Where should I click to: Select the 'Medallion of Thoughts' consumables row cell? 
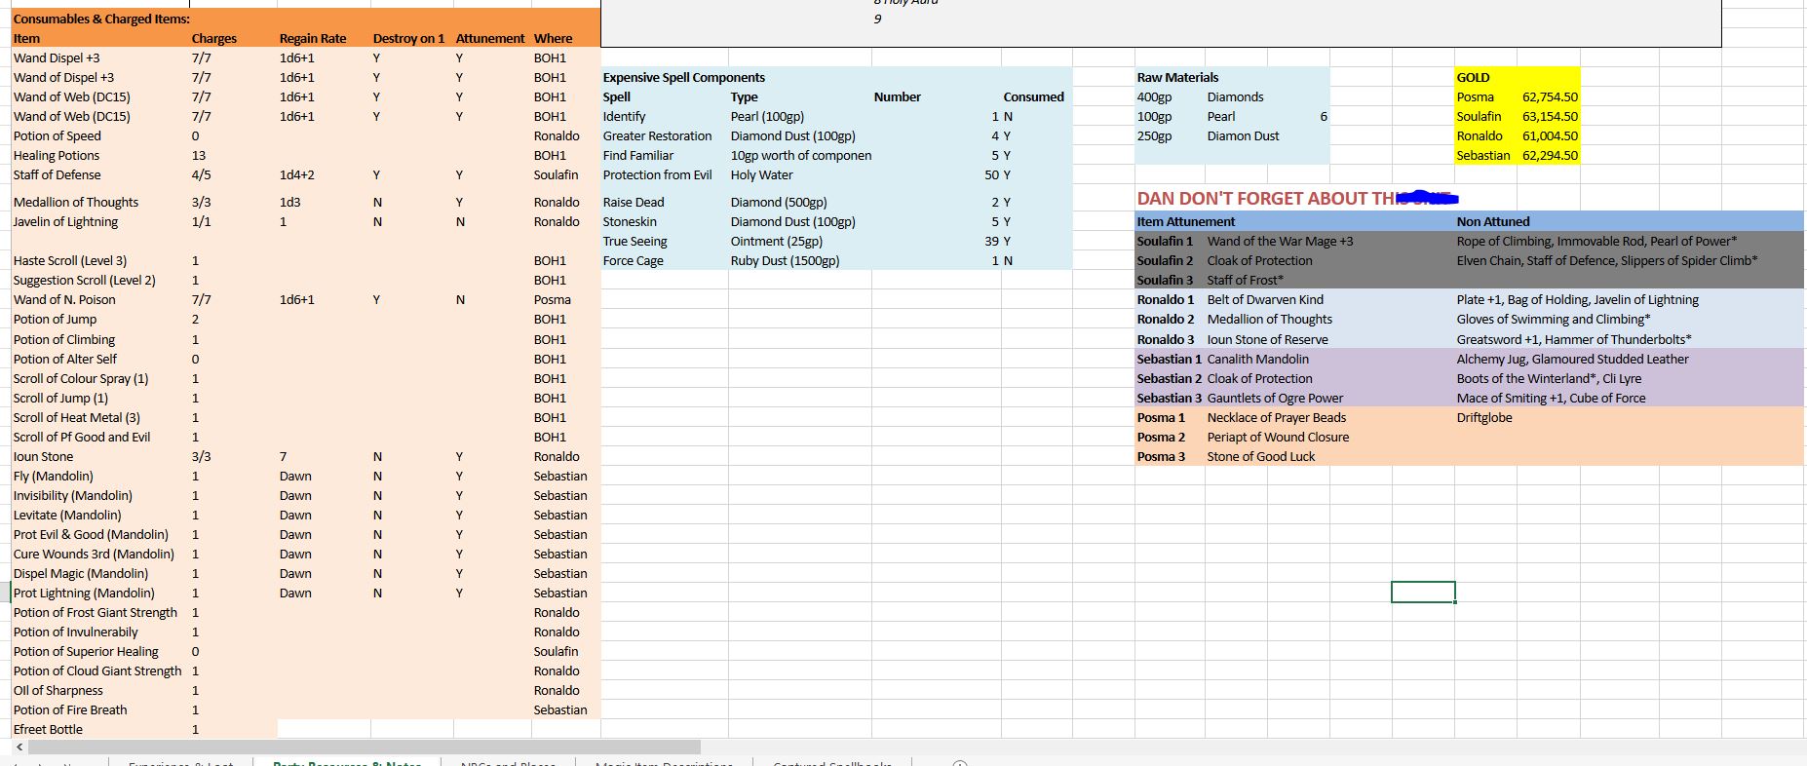pos(76,202)
